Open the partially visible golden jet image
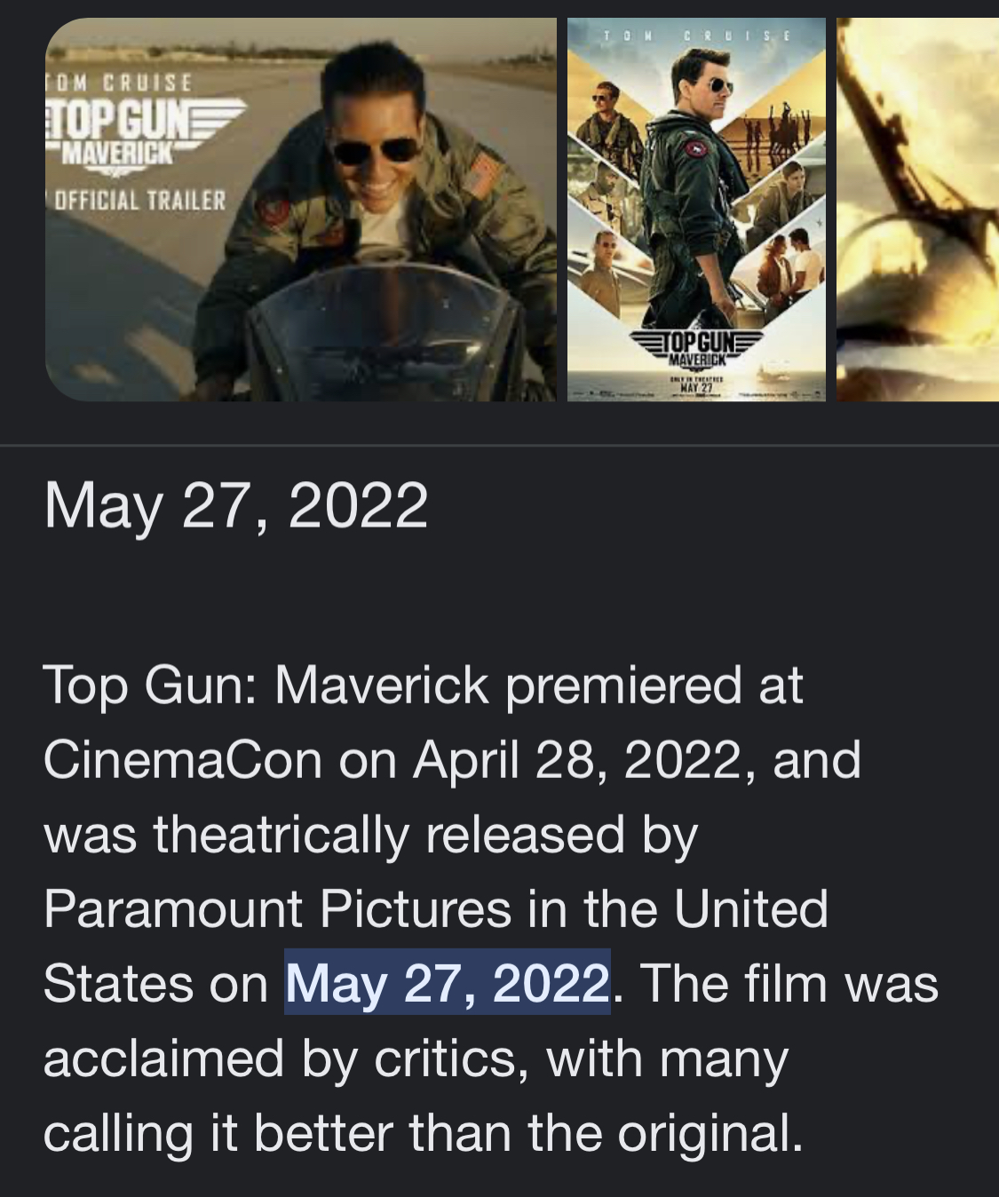This screenshot has width=999, height=1197. pyautogui.click(x=917, y=210)
